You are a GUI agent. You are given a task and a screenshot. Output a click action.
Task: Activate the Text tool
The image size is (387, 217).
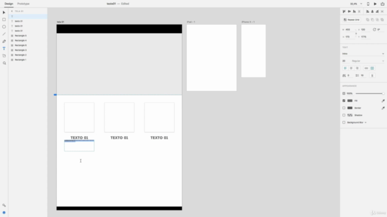[4, 48]
